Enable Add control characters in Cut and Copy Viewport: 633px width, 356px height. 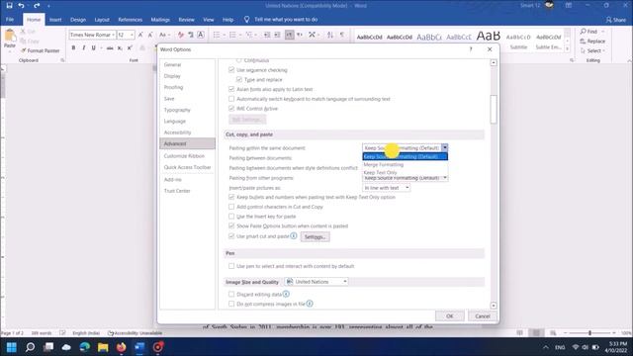click(231, 207)
